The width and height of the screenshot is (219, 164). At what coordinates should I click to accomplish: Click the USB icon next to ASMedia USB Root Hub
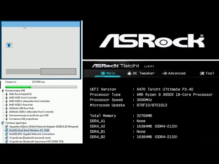[6, 108]
